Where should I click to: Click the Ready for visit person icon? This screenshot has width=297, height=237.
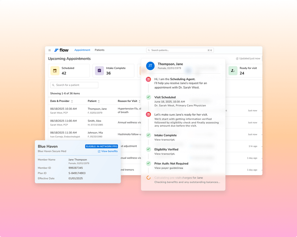(233, 70)
